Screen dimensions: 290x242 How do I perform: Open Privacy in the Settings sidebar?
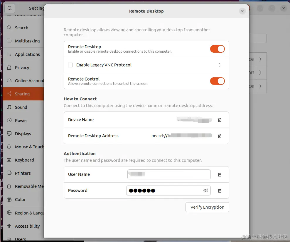click(23, 68)
